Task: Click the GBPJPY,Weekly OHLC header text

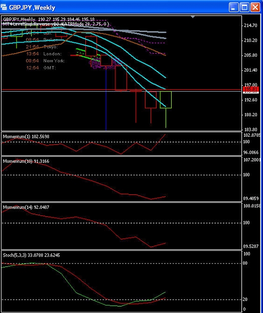Action: 49,20
